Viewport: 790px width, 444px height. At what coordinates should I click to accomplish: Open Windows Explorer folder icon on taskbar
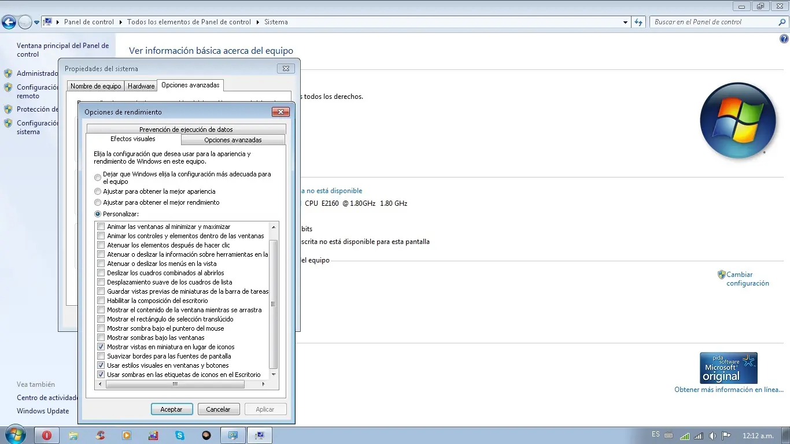(x=73, y=435)
